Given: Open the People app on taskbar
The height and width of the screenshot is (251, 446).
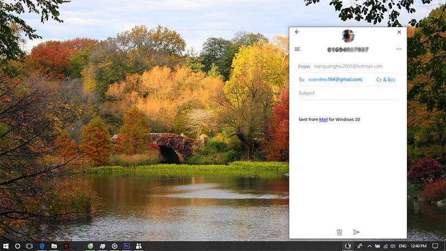Looking at the screenshot, I should pos(138,246).
